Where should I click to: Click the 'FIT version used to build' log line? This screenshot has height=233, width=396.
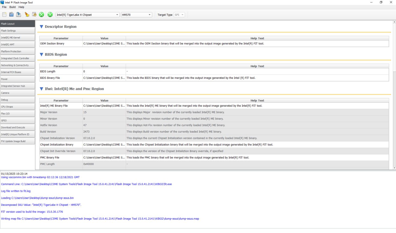click(x=32, y=212)
